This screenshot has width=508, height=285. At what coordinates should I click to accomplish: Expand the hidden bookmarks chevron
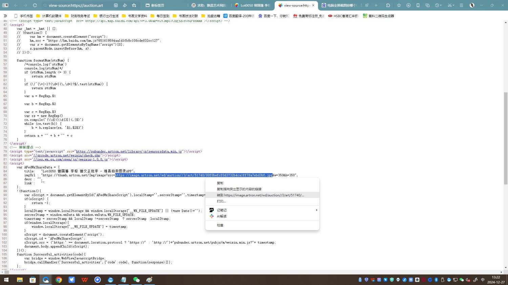pyautogui.click(x=5, y=16)
